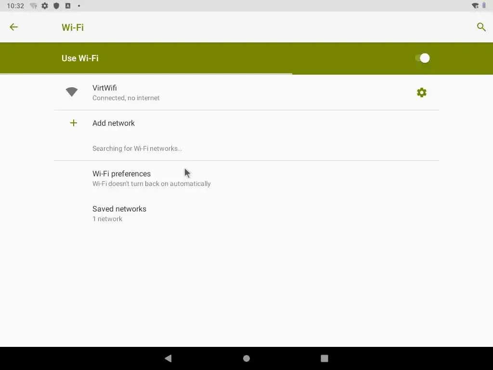The height and width of the screenshot is (370, 493).
Task: Click the settings gear in status bar
Action: [x=45, y=6]
